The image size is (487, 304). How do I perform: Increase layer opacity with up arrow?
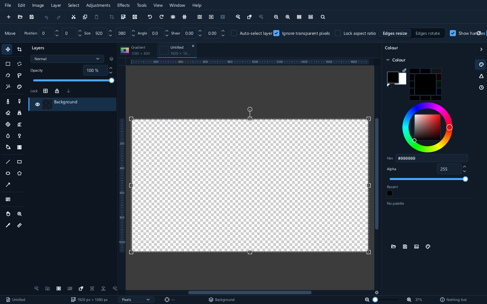(x=111, y=68)
